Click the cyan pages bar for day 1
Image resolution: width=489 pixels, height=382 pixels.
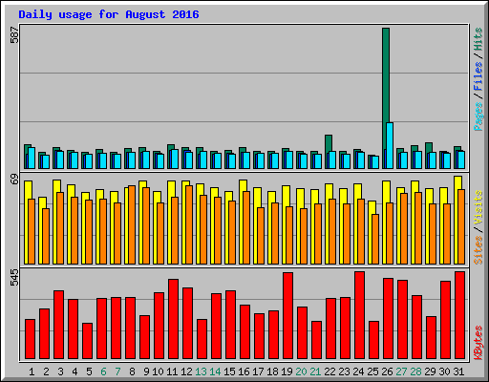(32, 158)
